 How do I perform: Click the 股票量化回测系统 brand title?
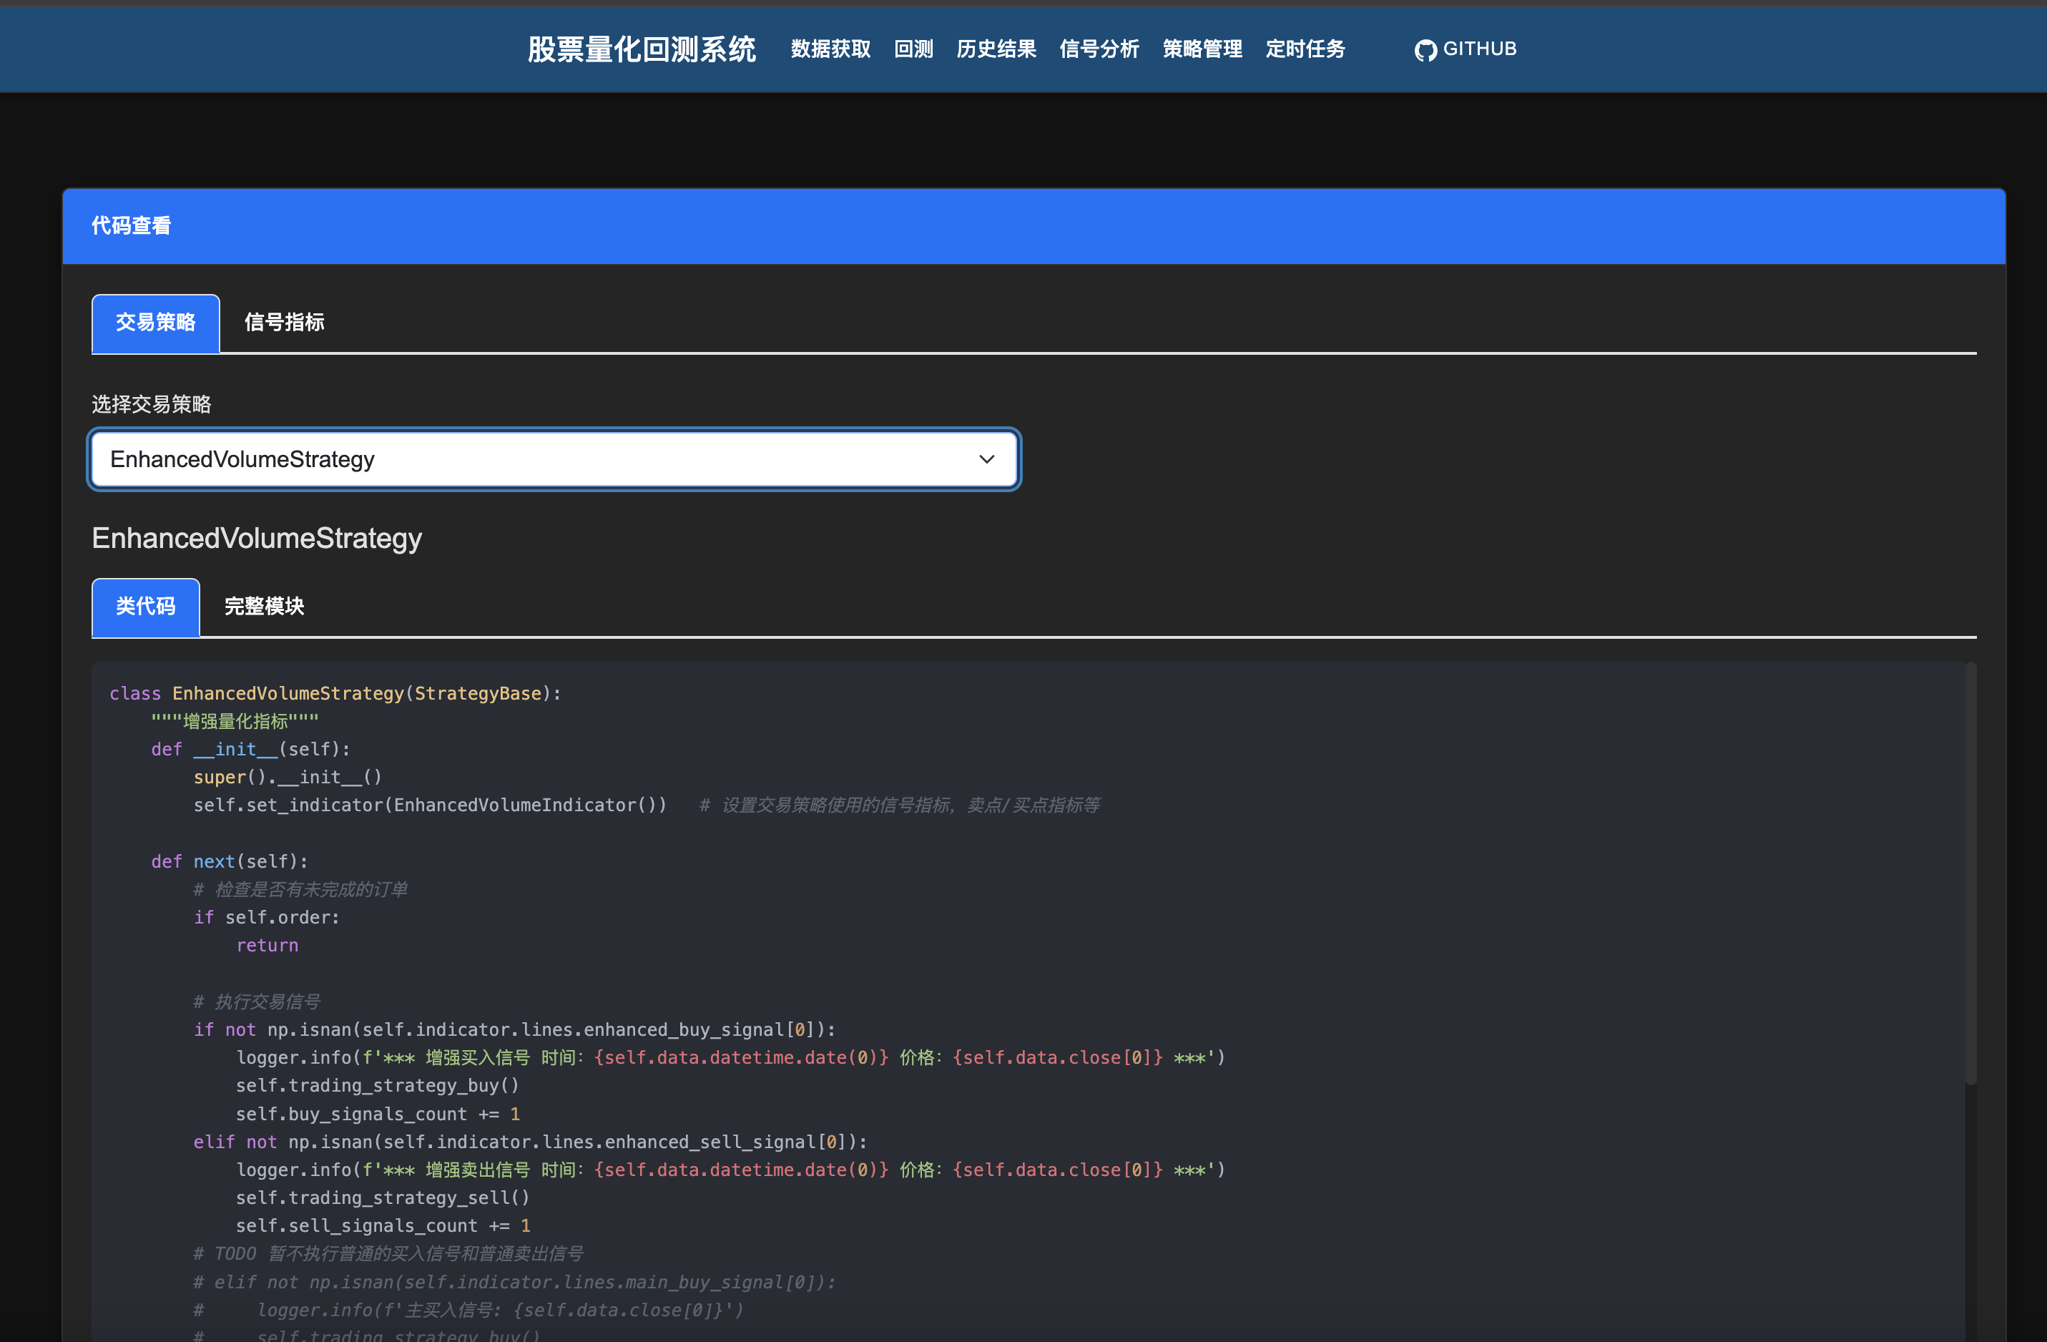[x=641, y=50]
